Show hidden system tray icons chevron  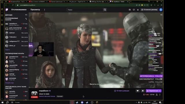point(136,103)
